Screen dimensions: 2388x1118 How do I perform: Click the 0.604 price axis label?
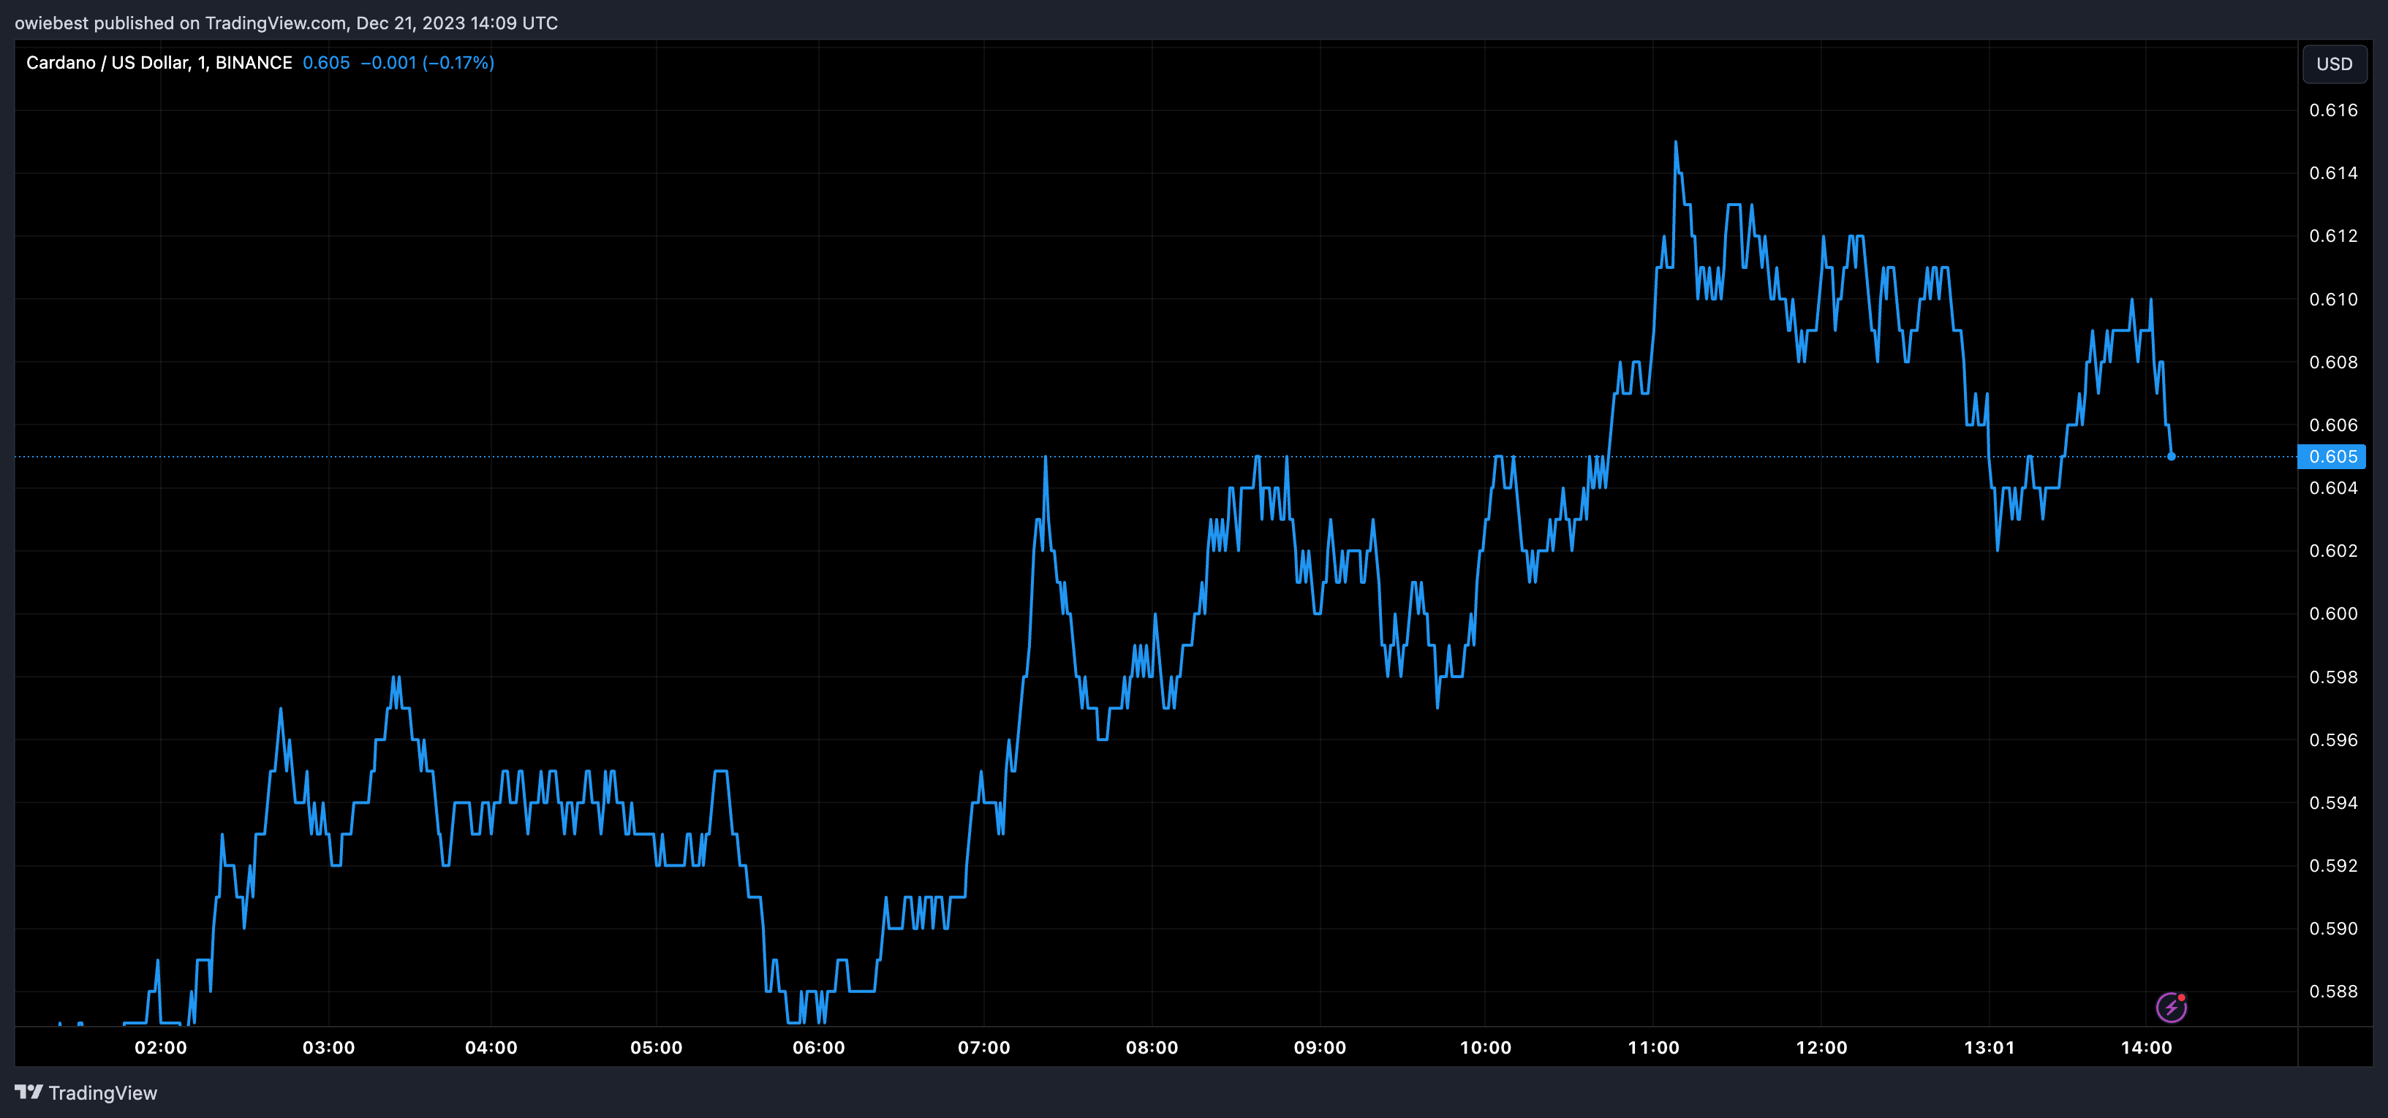click(x=2333, y=488)
